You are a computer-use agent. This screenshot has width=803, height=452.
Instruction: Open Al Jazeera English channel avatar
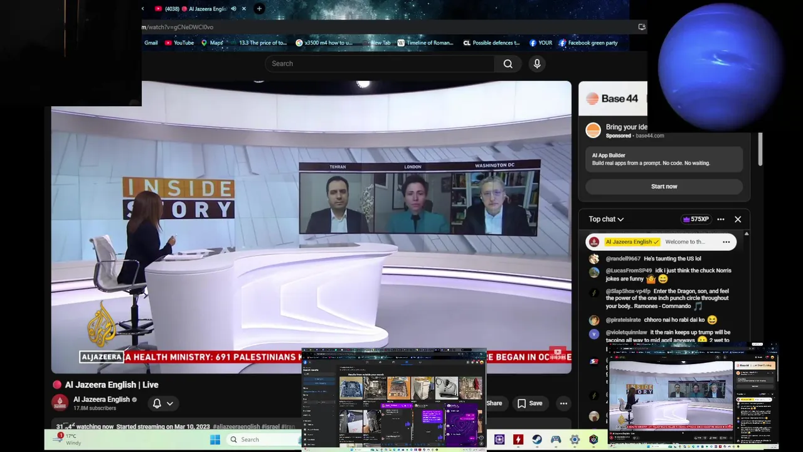[60, 402]
